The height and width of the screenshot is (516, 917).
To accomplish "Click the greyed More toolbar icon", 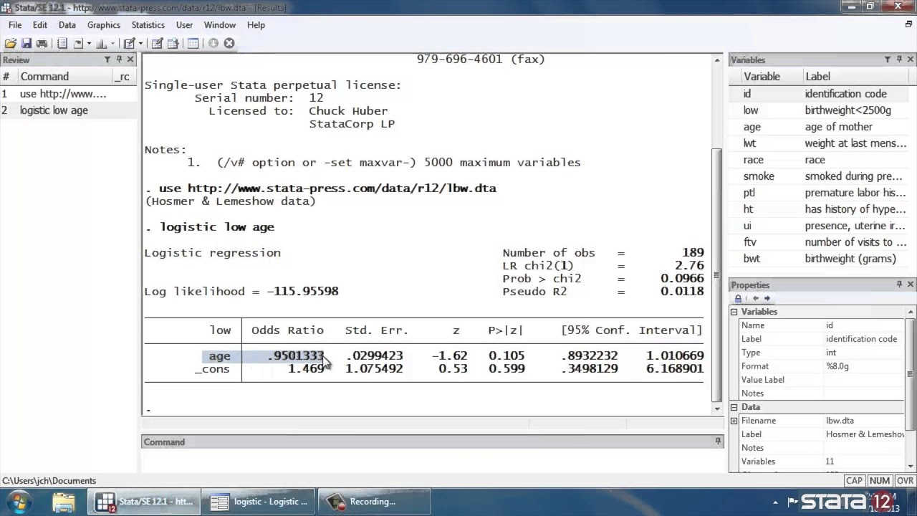I will (x=213, y=44).
